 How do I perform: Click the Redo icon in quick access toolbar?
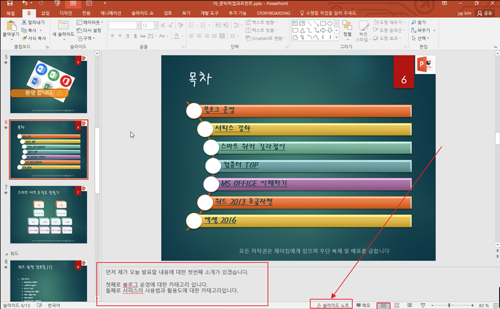41,3
